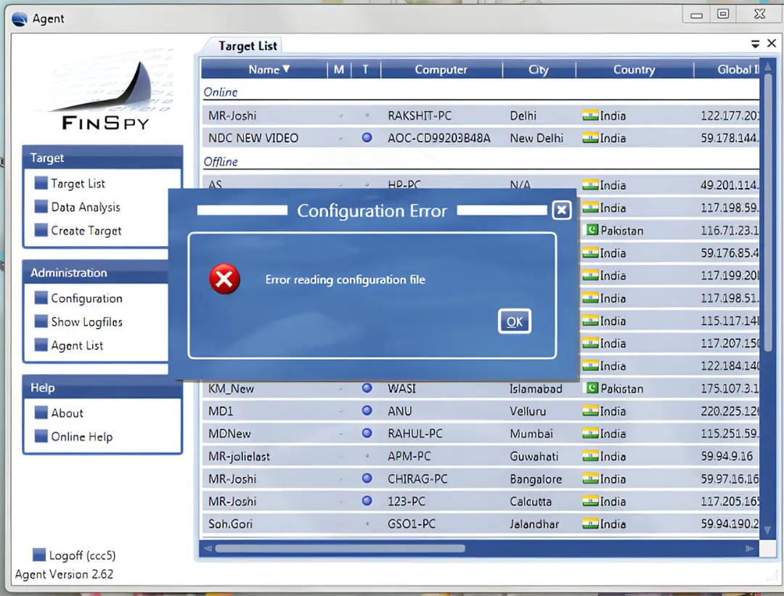
Task: Click IP 59.94.9.16 cell
Action: coord(727,456)
